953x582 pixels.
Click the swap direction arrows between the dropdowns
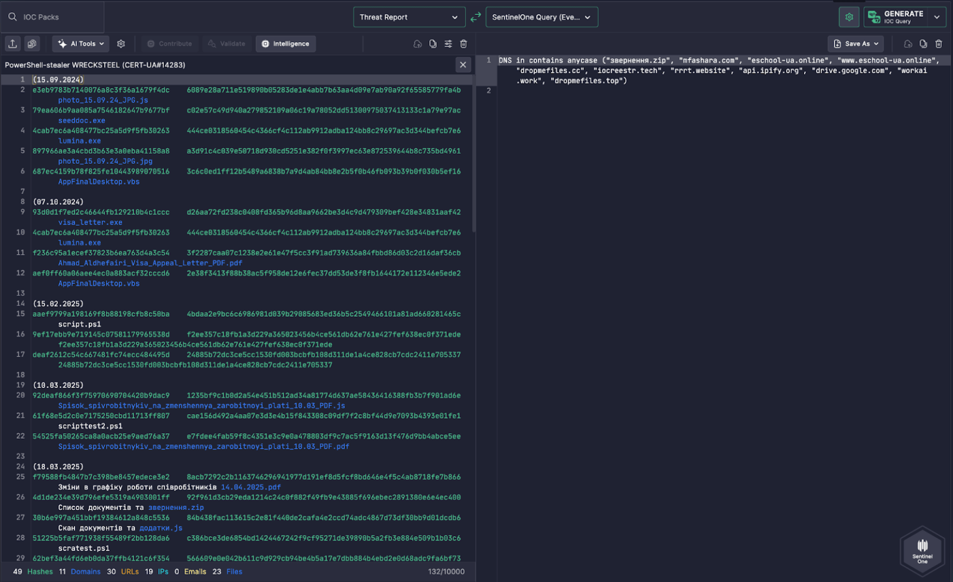tap(475, 17)
